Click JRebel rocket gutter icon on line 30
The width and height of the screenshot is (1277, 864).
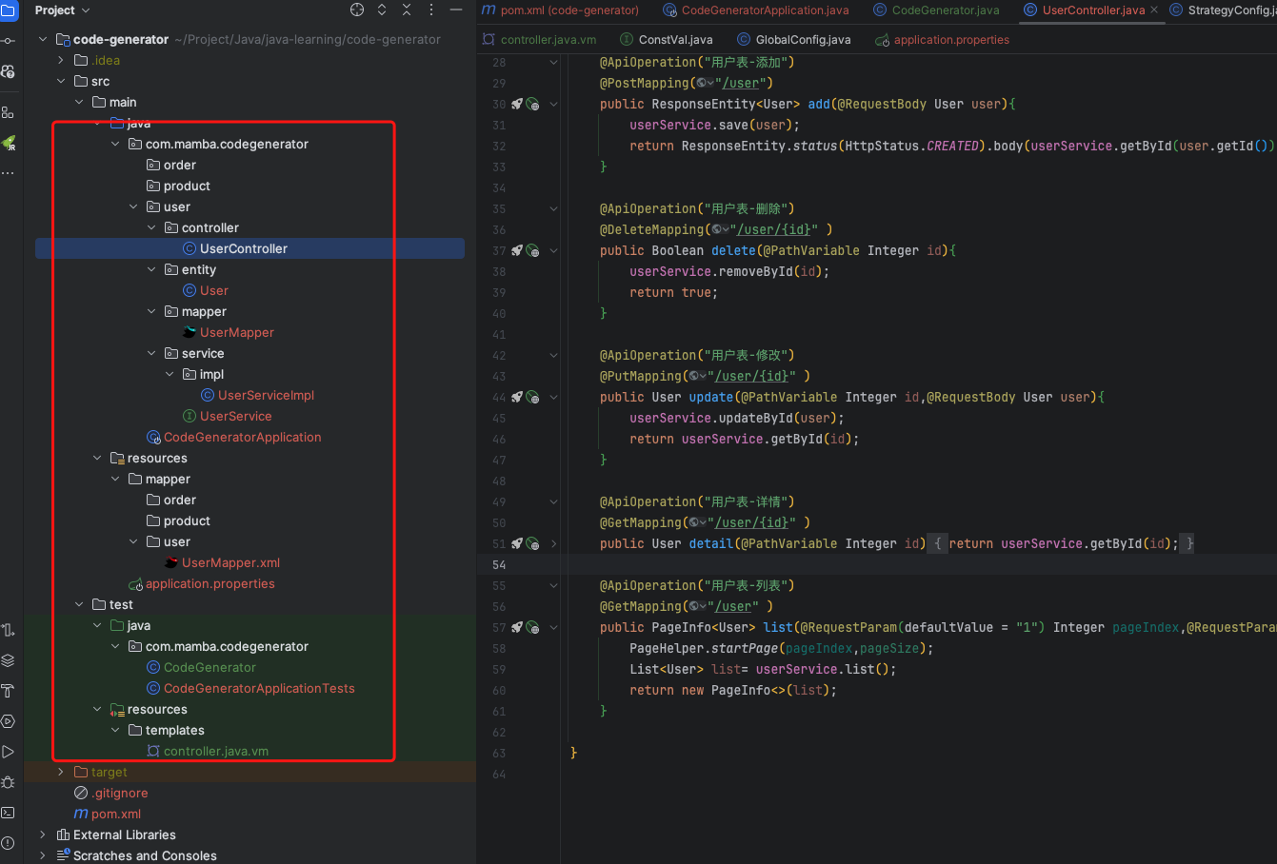click(517, 104)
